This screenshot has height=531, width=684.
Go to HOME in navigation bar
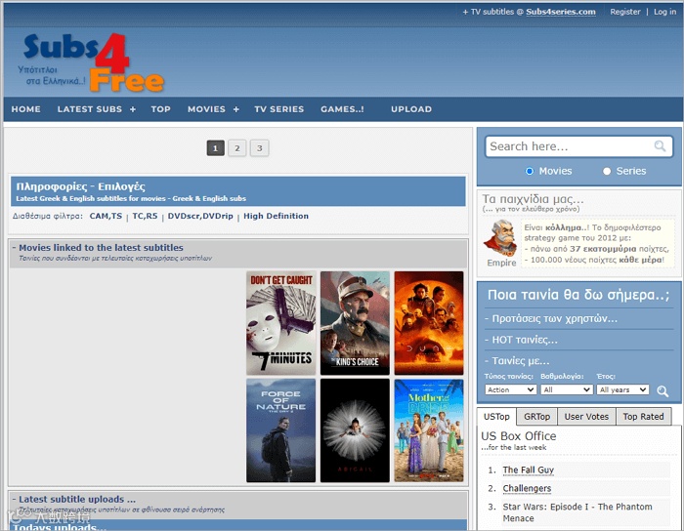pos(25,109)
